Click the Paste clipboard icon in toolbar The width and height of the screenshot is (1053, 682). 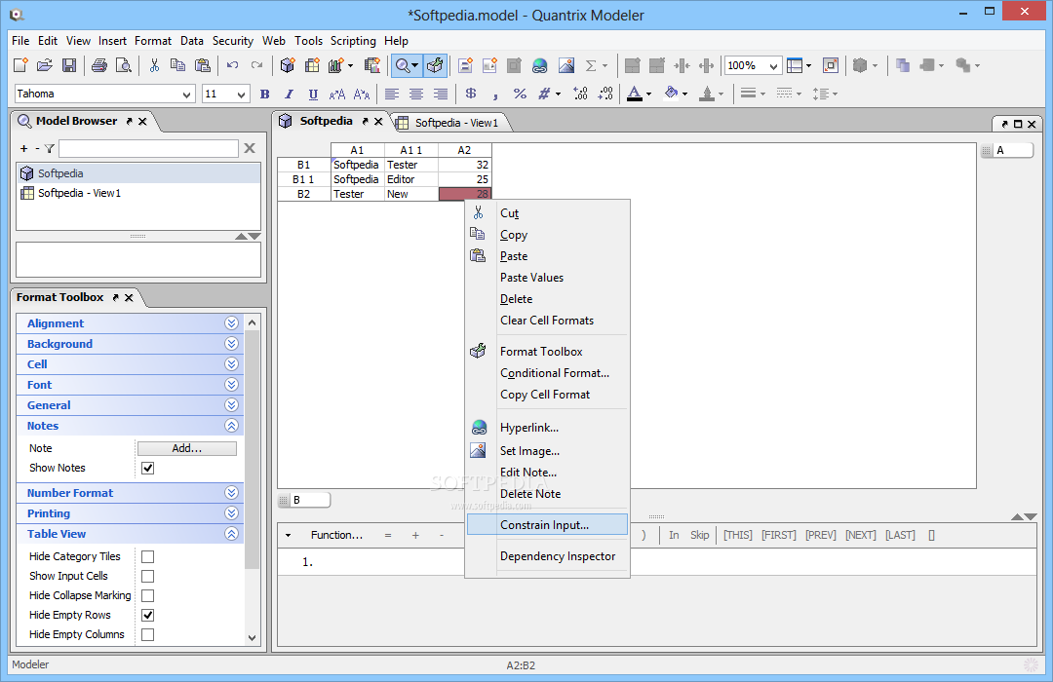(202, 65)
